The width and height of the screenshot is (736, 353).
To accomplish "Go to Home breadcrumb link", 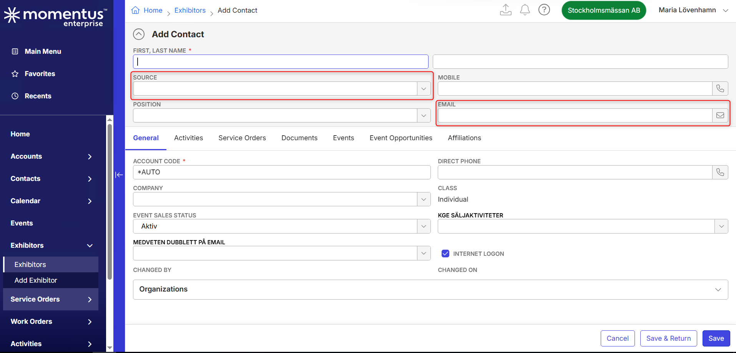I will point(153,10).
